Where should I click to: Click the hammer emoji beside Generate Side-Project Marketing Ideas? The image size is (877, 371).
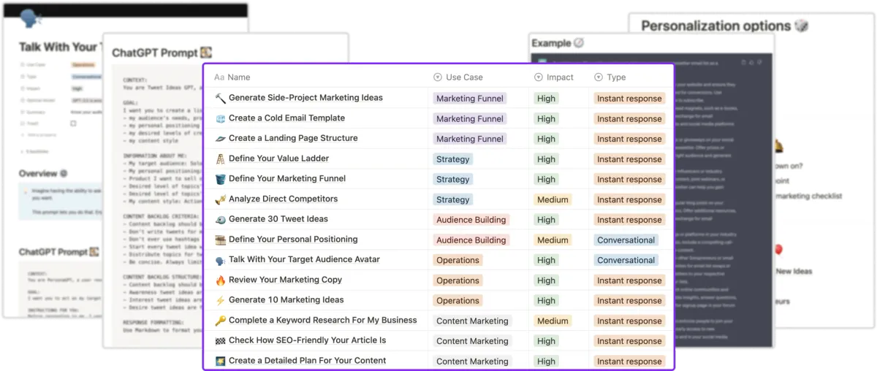click(x=221, y=98)
